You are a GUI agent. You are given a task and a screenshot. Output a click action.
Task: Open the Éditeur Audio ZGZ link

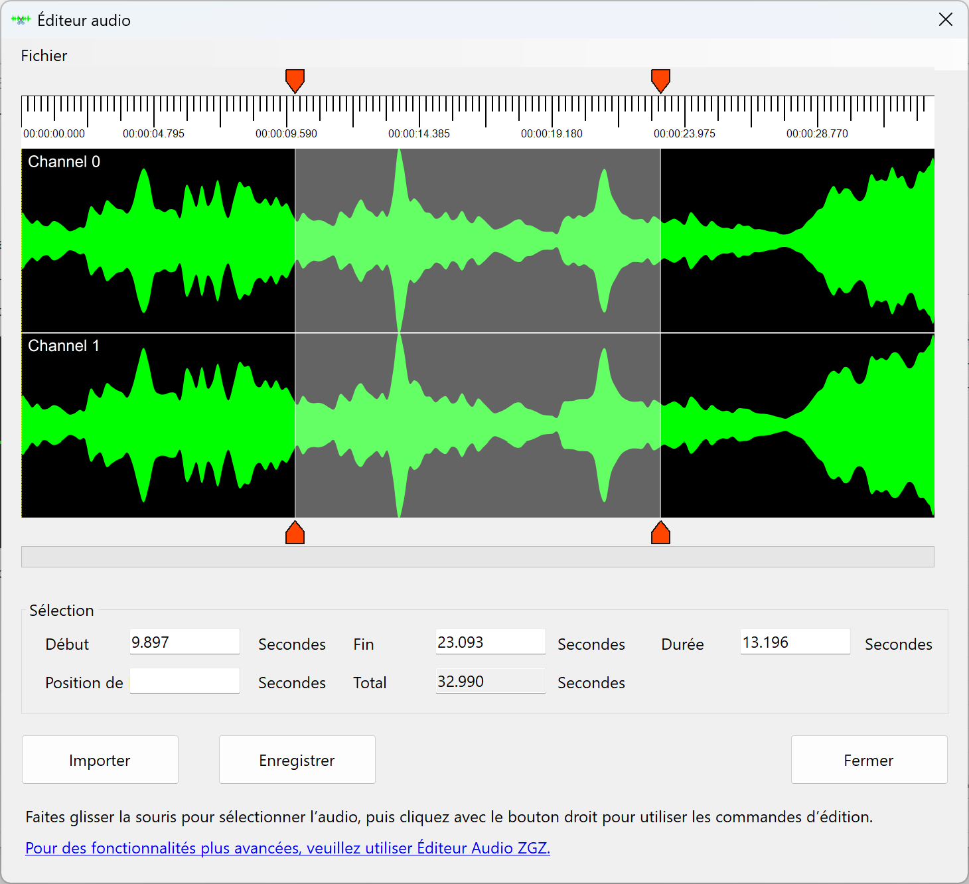click(x=287, y=848)
